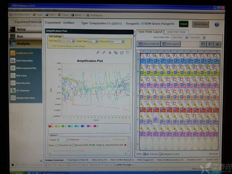The image size is (232, 174).
Task: Open the Multiple Plots View
Action: (x=22, y=98)
